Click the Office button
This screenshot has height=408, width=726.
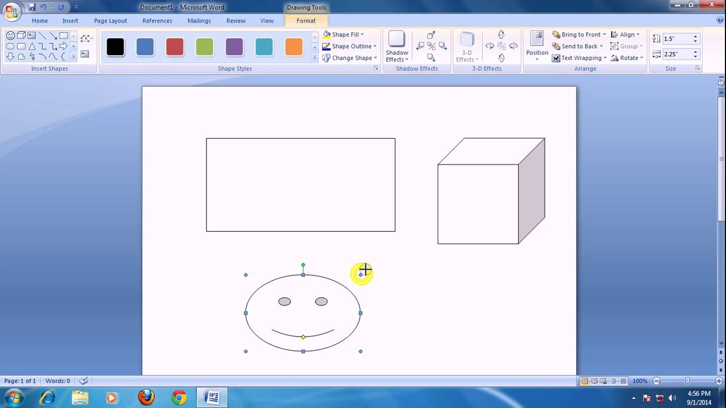(11, 11)
